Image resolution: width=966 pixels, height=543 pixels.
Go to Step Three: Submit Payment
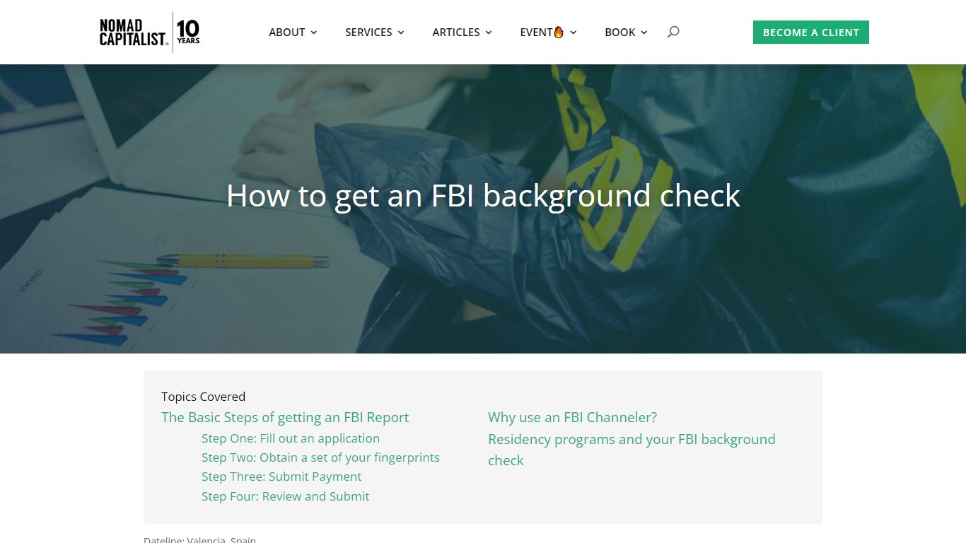281,477
